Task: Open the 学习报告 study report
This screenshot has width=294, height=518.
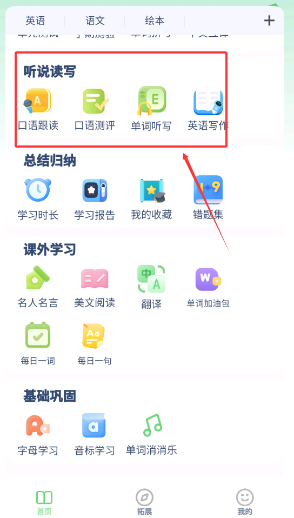Action: (95, 190)
